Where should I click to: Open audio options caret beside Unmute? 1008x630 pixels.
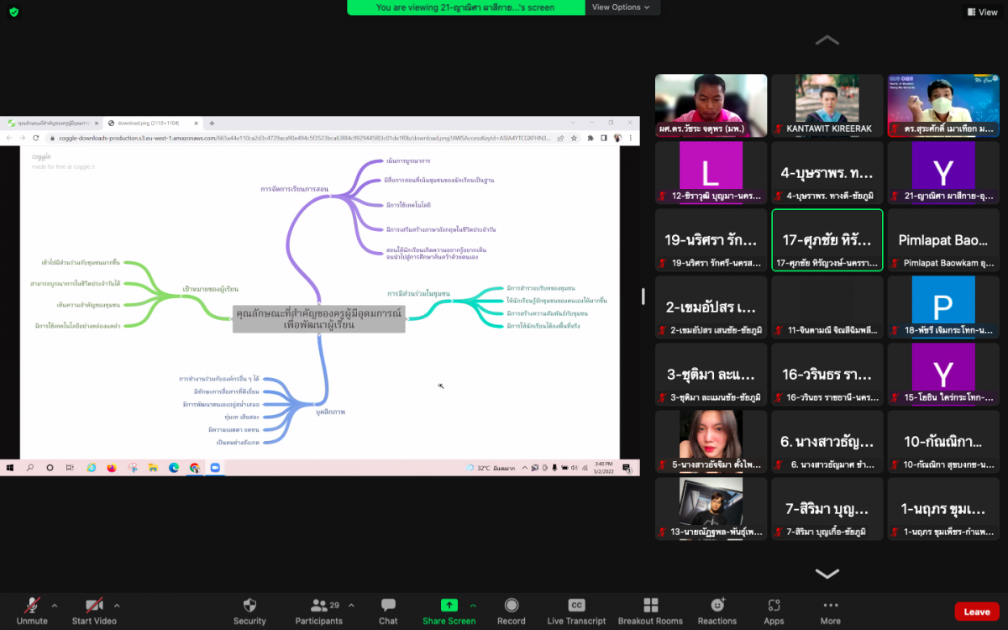55,605
